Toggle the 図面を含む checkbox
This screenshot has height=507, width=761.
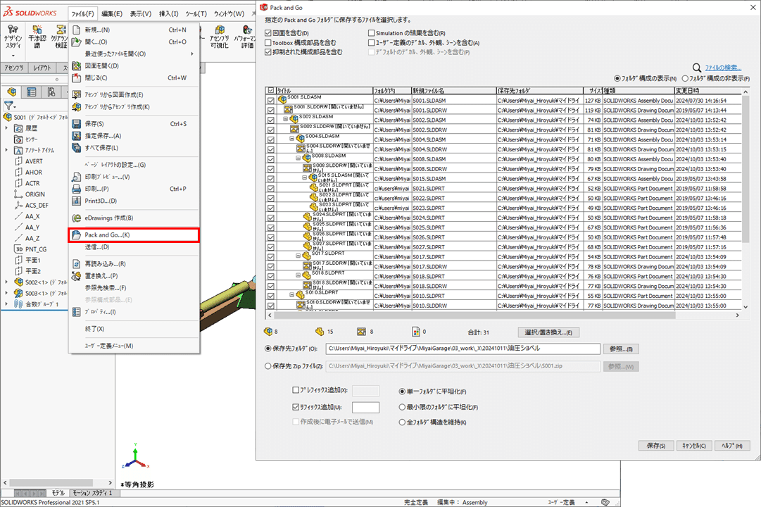268,33
